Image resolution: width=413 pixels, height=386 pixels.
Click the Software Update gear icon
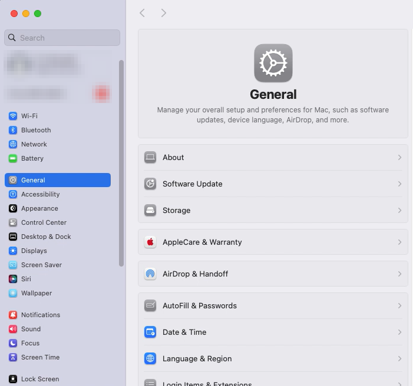point(150,184)
